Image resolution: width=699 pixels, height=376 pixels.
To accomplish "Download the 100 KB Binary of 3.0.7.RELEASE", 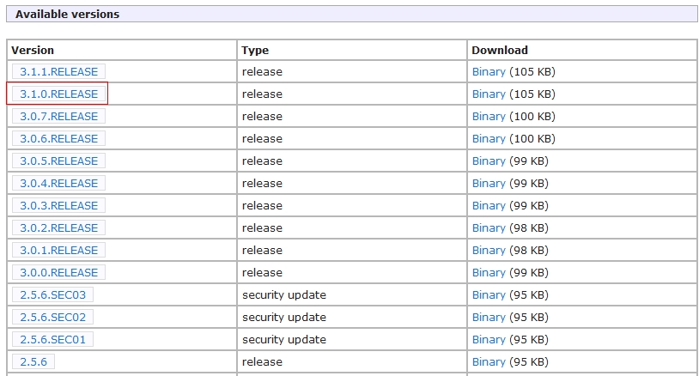I will click(x=489, y=116).
